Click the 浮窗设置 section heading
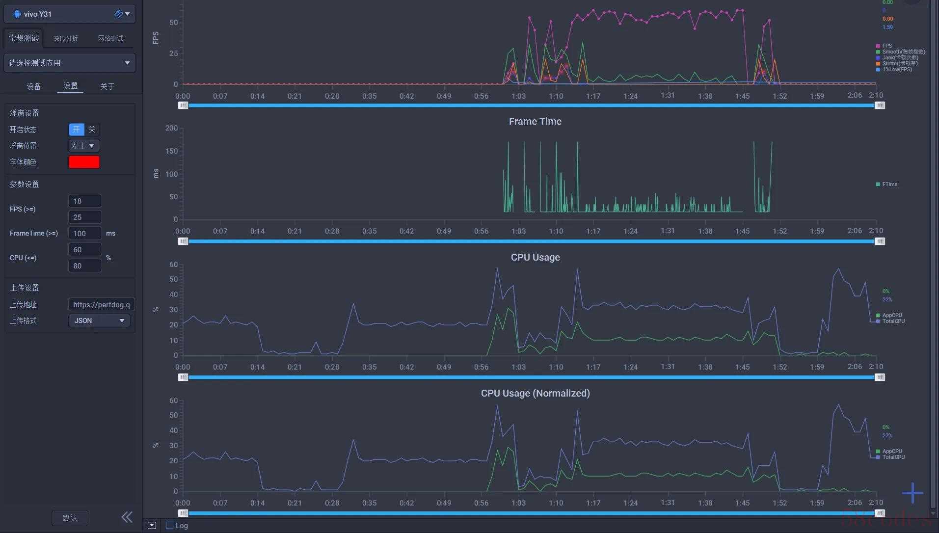Viewport: 939px width, 533px height. click(x=25, y=113)
